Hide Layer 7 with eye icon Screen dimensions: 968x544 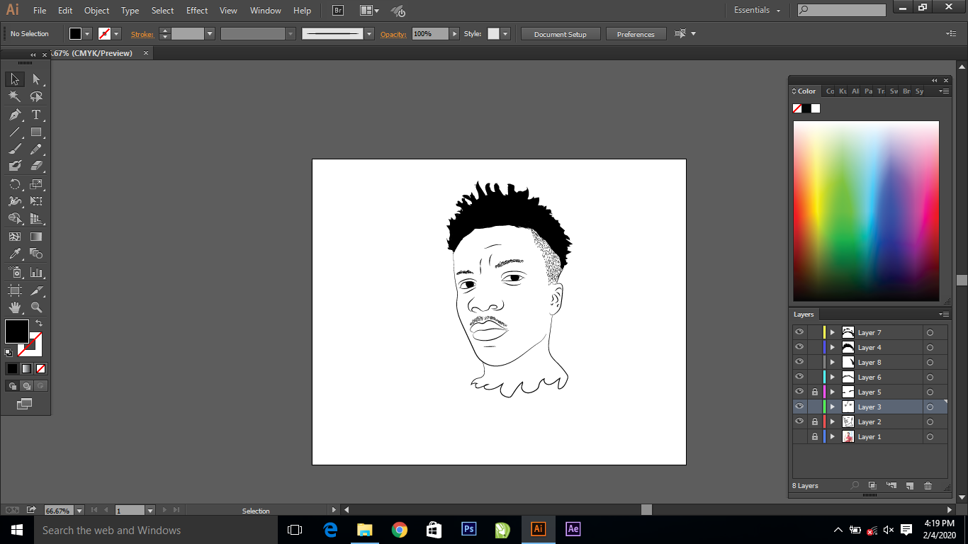pos(799,332)
